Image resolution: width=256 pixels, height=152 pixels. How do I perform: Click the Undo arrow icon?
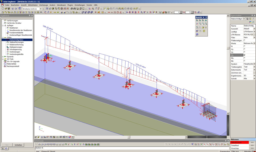coord(13,9)
